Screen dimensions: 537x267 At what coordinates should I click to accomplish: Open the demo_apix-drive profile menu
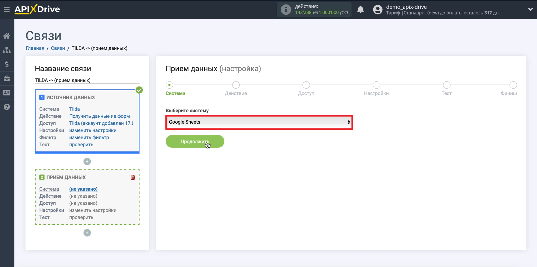click(x=406, y=7)
